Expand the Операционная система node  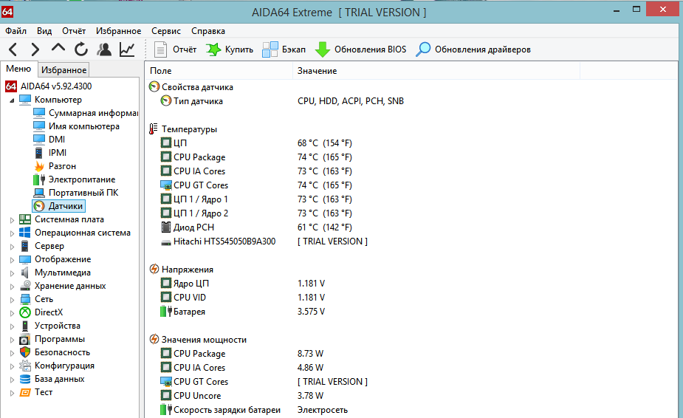tap(12, 233)
